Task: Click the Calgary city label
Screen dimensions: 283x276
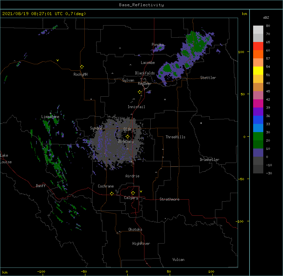Action: 131,198
